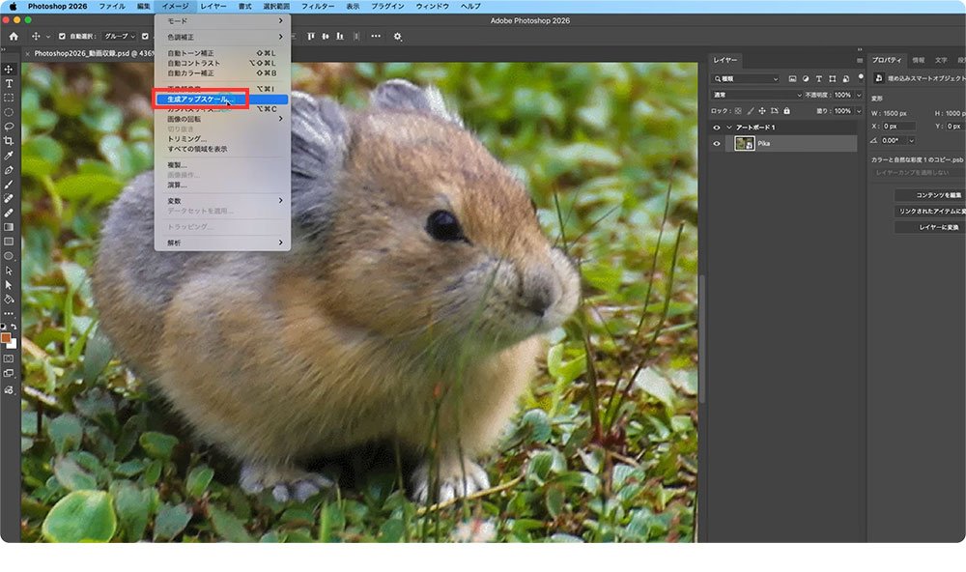966x572 pixels.
Task: Select the Lasso tool
Action: pyautogui.click(x=9, y=127)
